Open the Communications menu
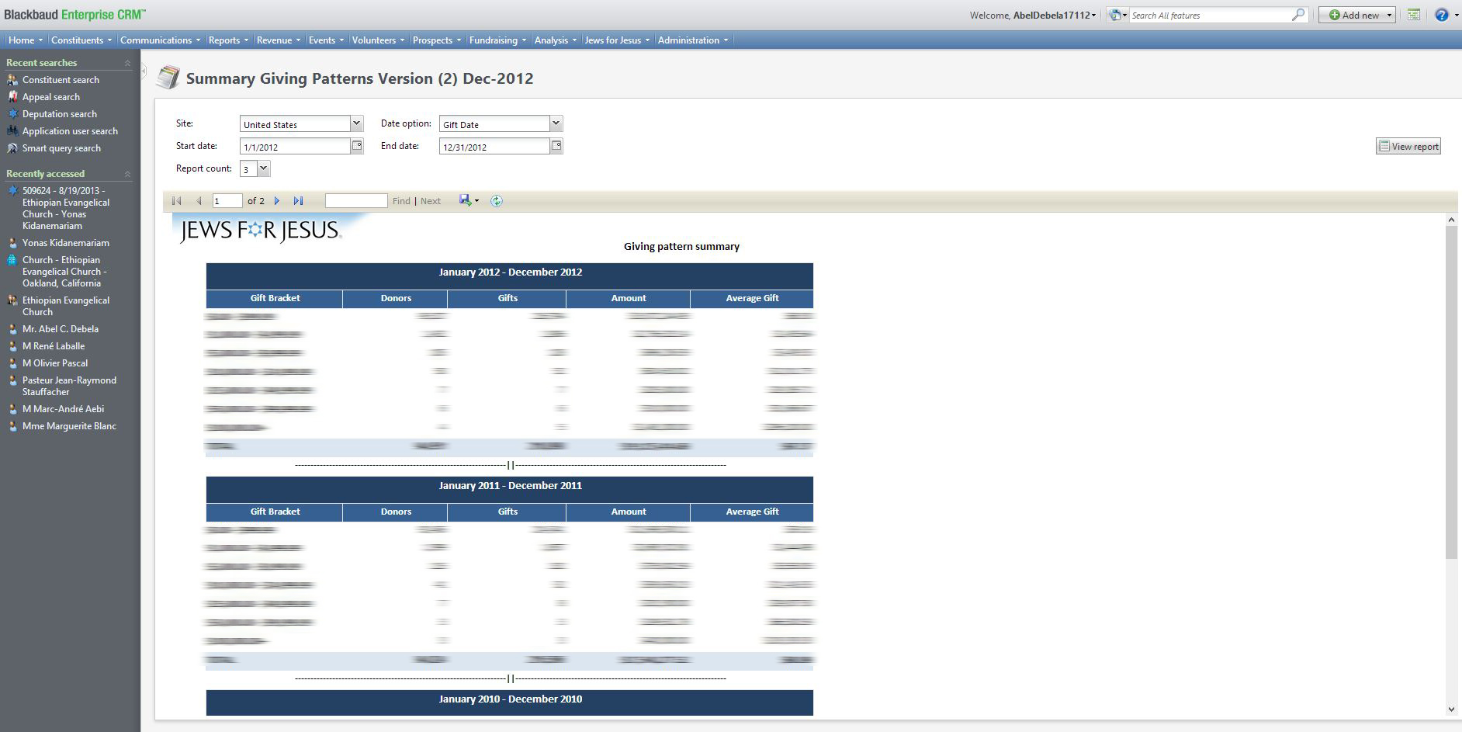The image size is (1462, 732). click(160, 40)
